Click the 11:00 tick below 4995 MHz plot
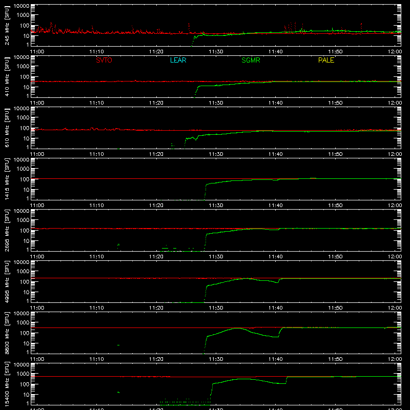This screenshot has width=410, height=410. point(37,308)
